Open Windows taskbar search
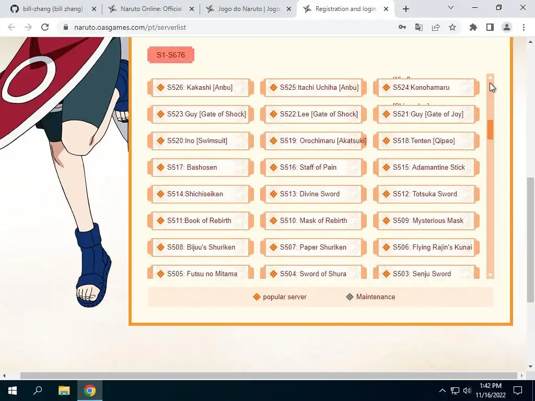The height and width of the screenshot is (401, 535). pyautogui.click(x=38, y=390)
